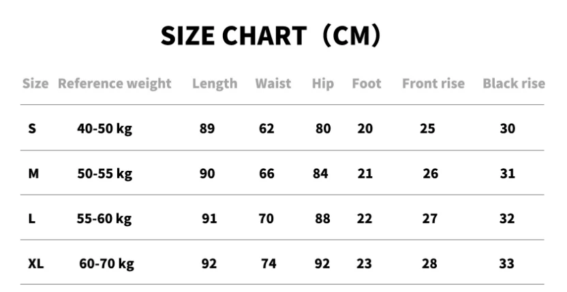Select the 60-70 kg weight cell
567x292 pixels.
(x=106, y=263)
